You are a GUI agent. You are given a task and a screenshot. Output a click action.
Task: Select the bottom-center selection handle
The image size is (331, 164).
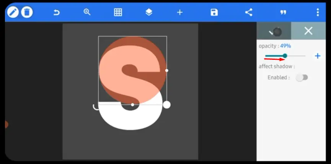tap(132, 105)
